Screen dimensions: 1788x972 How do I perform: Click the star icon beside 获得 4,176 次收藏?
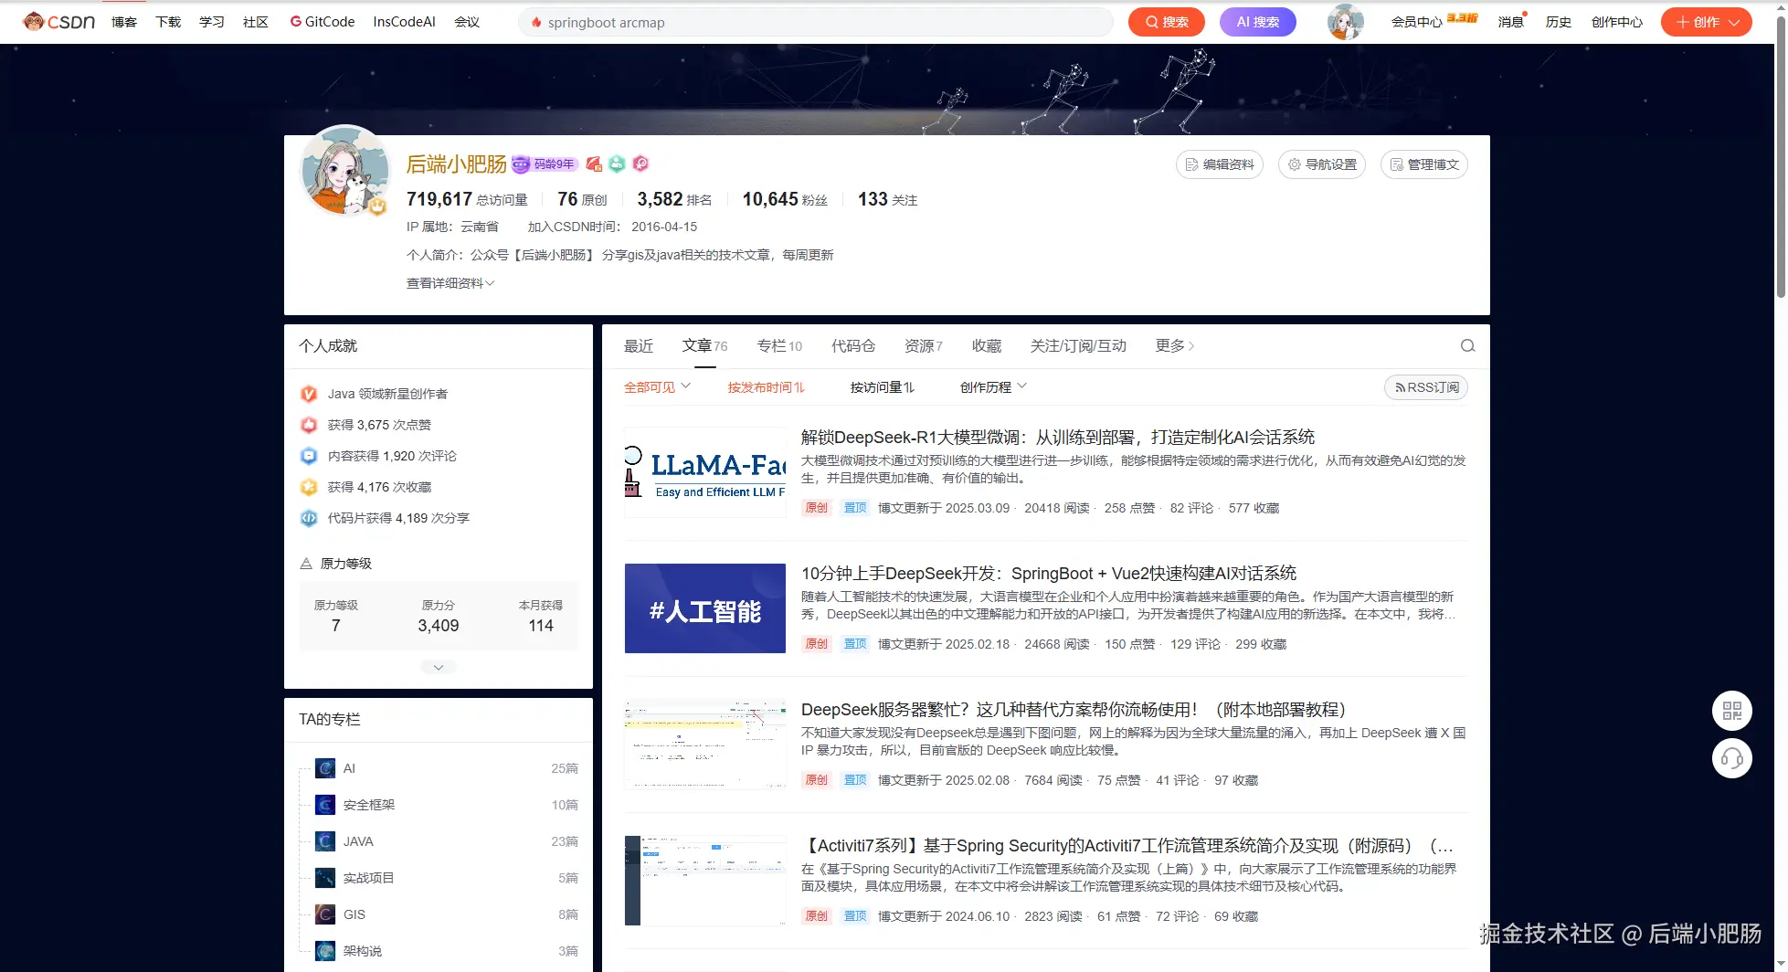(309, 487)
